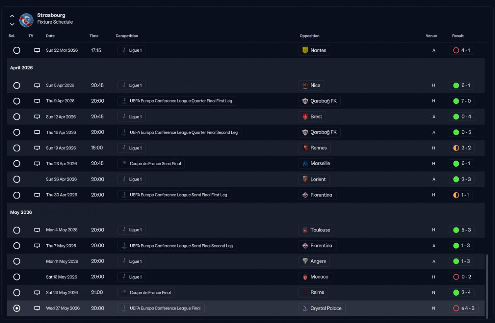Click the 17:15 kick-off time
Image resolution: width=495 pixels, height=323 pixels.
tap(96, 50)
